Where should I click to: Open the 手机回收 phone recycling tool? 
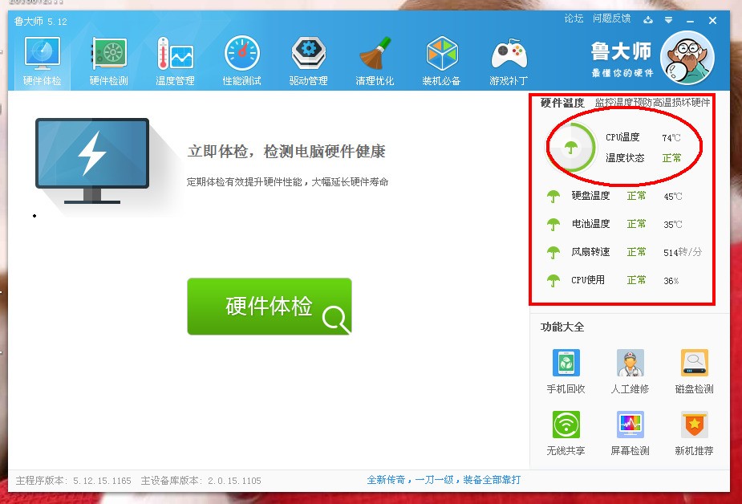566,372
